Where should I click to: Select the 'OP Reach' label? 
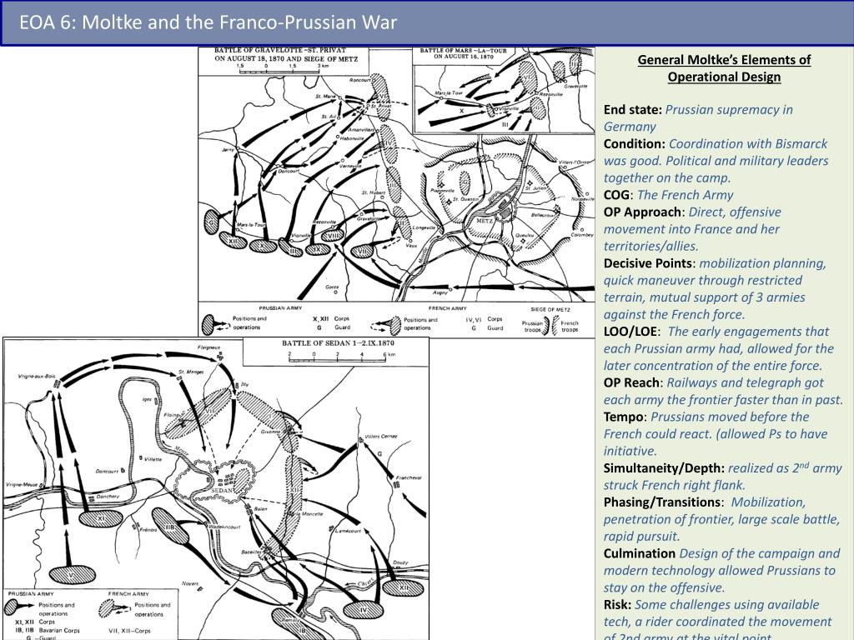(x=631, y=382)
